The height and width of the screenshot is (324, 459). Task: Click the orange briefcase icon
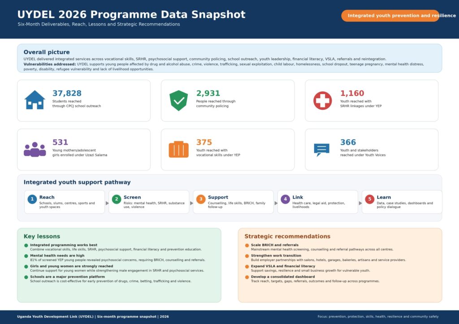[178, 149]
